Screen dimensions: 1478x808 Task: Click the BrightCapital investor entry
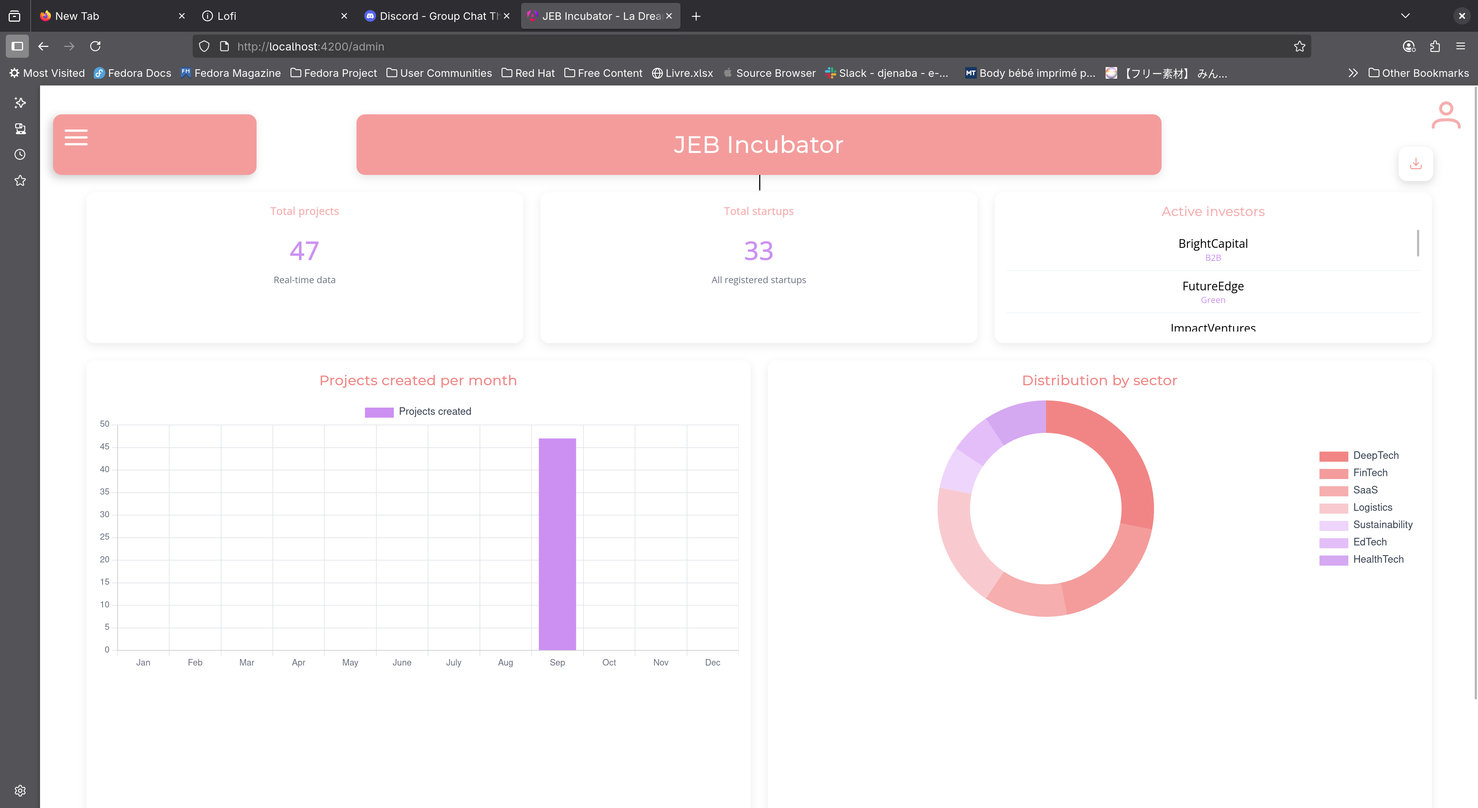click(x=1212, y=249)
